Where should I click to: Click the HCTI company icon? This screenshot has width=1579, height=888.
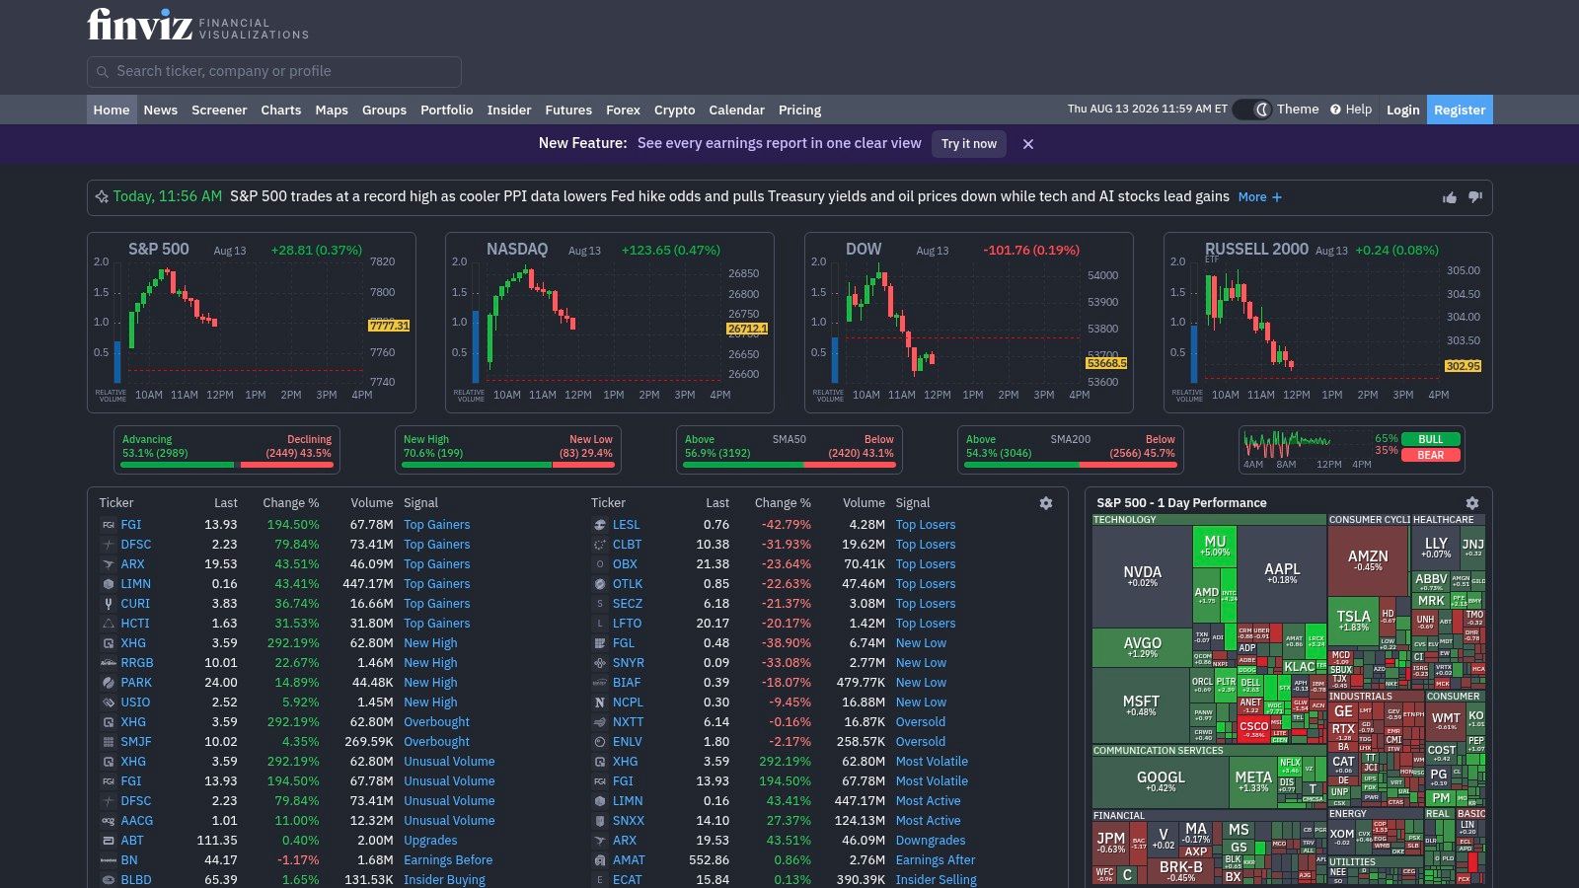coord(109,624)
